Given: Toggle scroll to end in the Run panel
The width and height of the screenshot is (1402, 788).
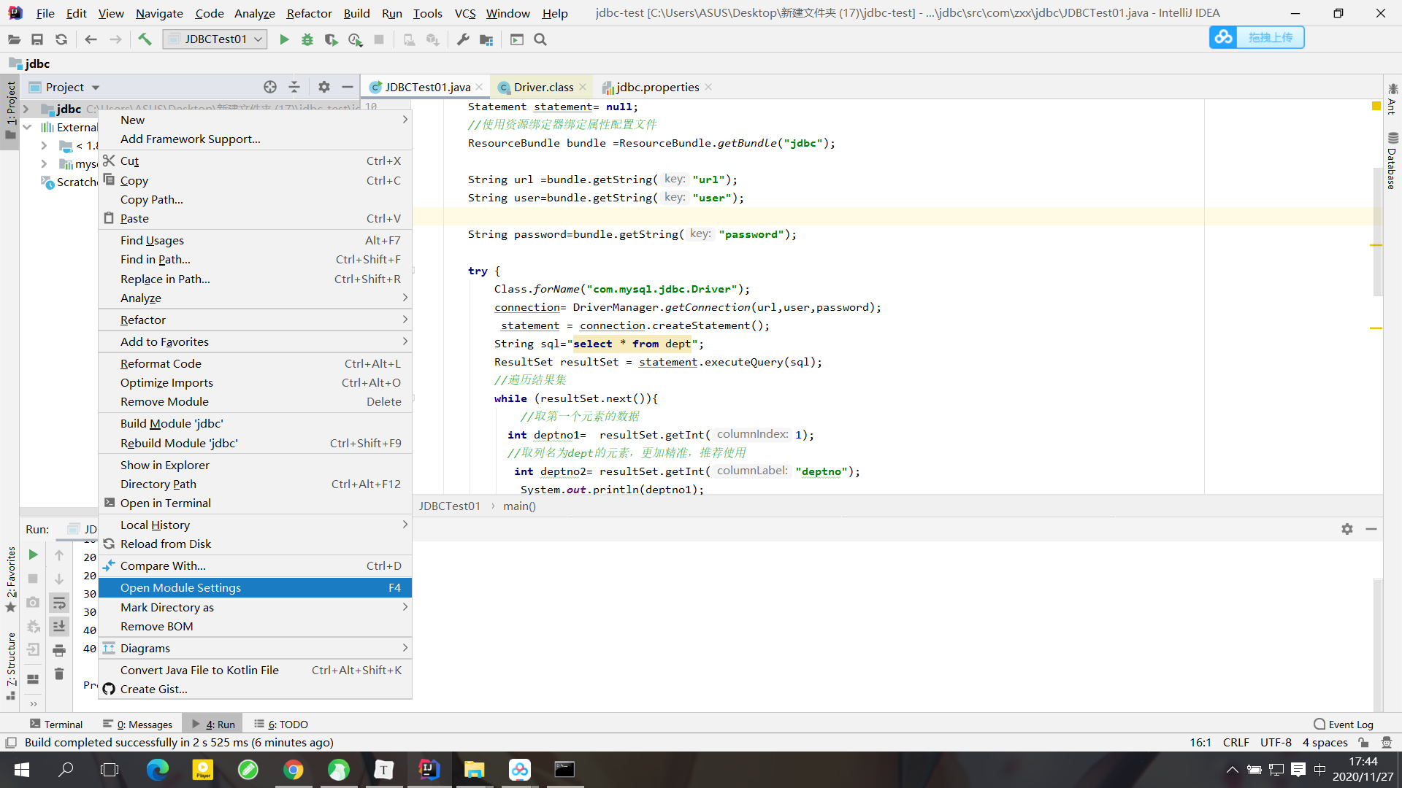Looking at the screenshot, I should pos(59,626).
